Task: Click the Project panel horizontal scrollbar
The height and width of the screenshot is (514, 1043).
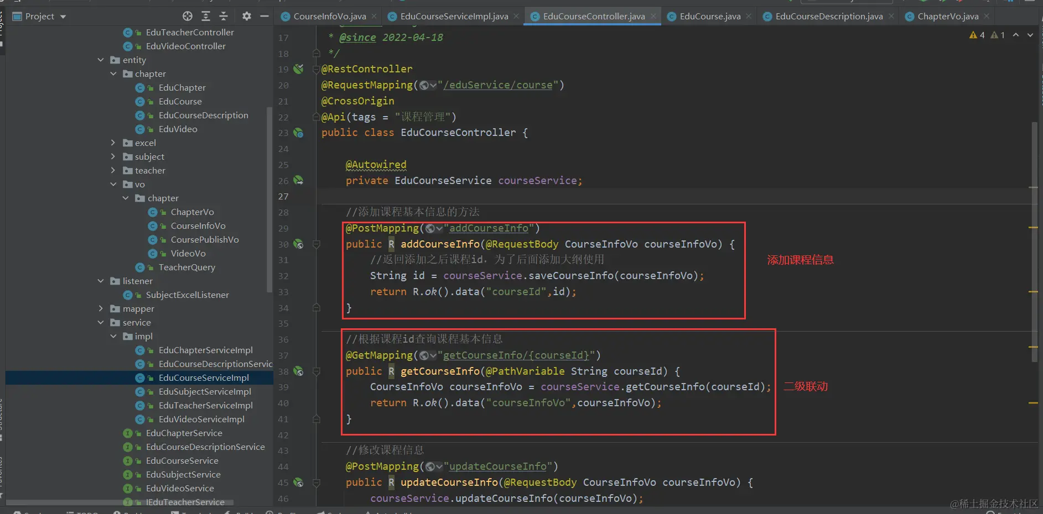Action: (x=120, y=502)
